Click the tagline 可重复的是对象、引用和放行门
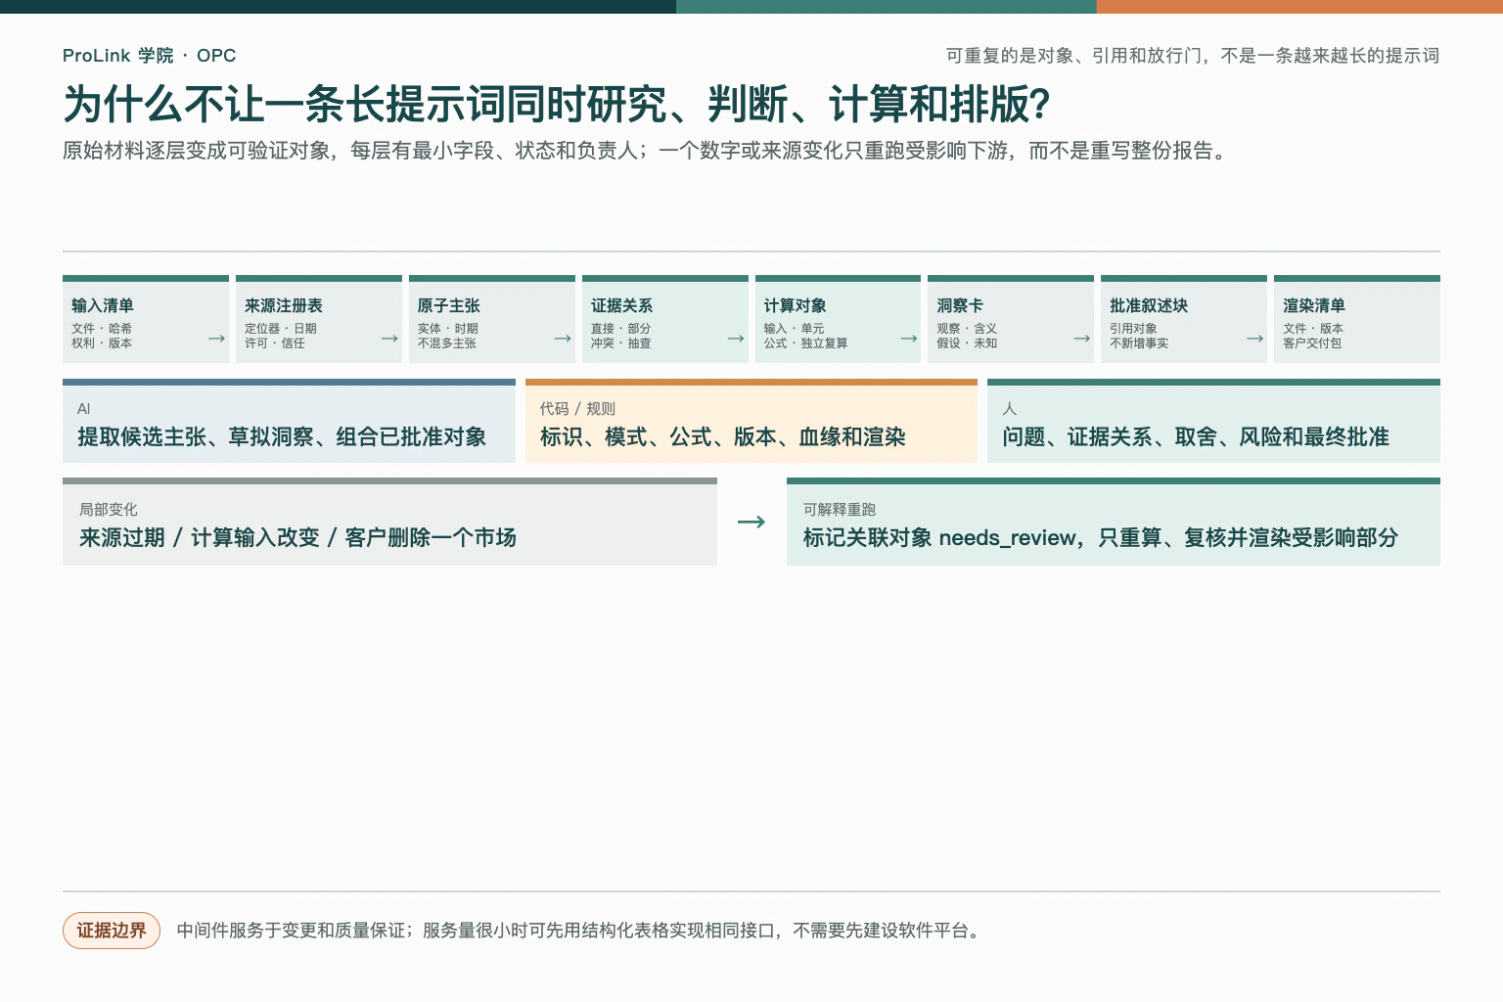Viewport: 1503px width, 1002px height. [1193, 56]
